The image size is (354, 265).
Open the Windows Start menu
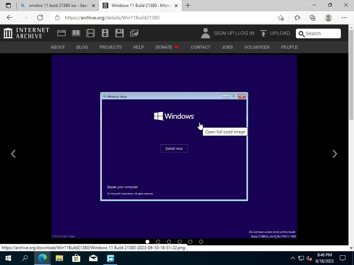pos(8,258)
